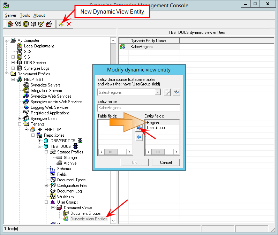Click the SCS toolbar icon

click(18, 24)
